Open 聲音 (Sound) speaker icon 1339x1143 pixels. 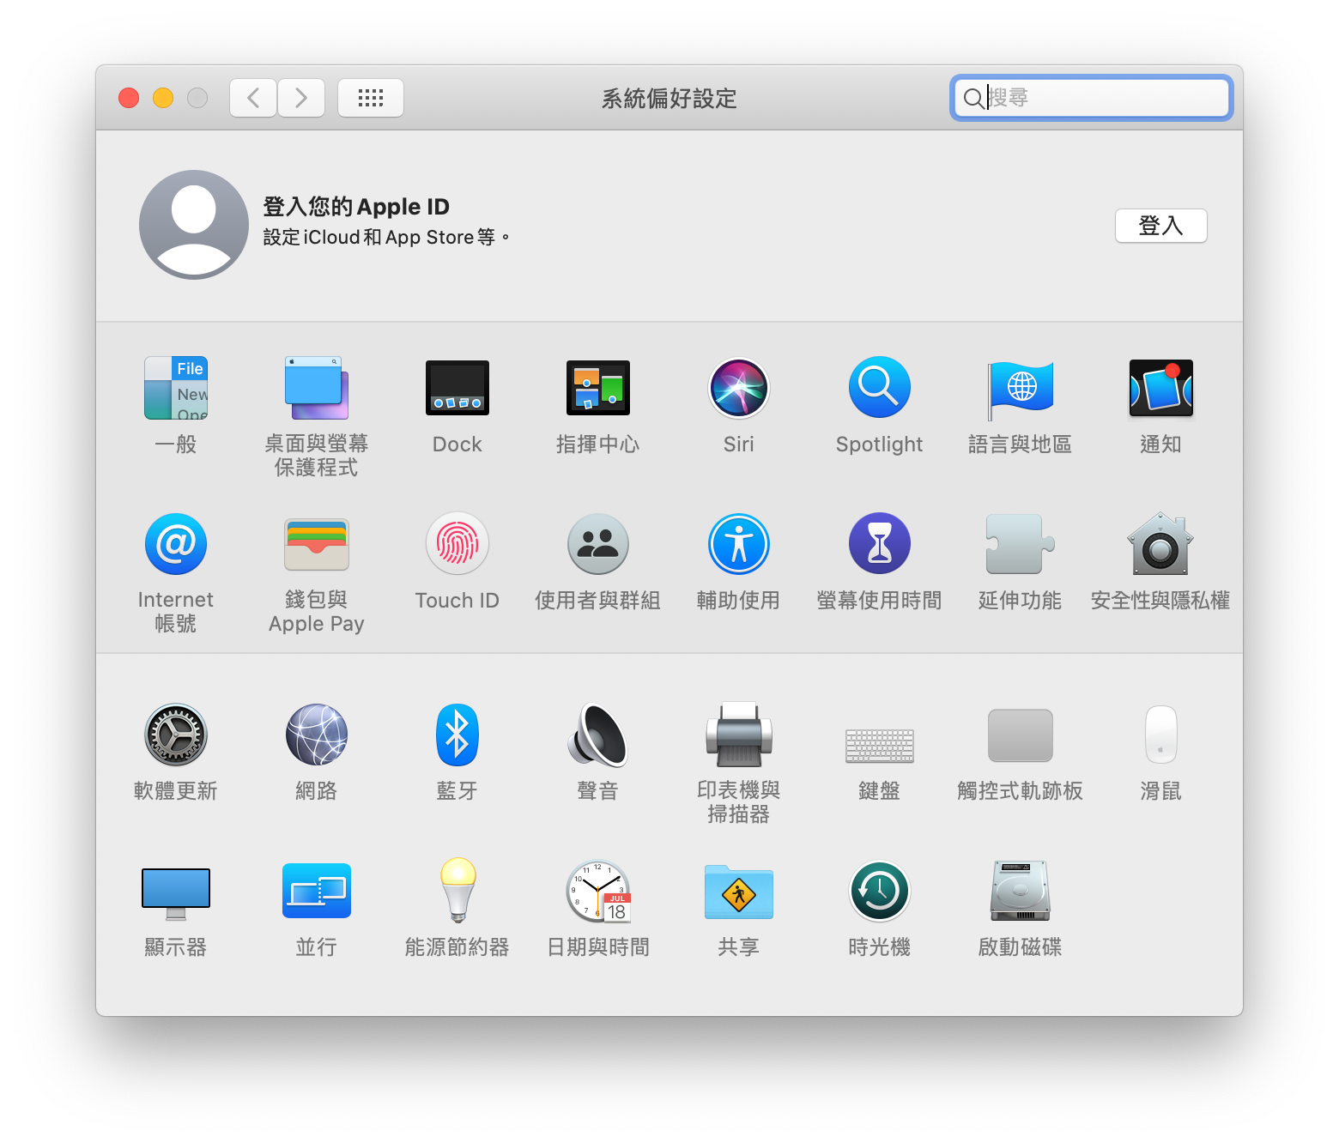click(x=598, y=735)
